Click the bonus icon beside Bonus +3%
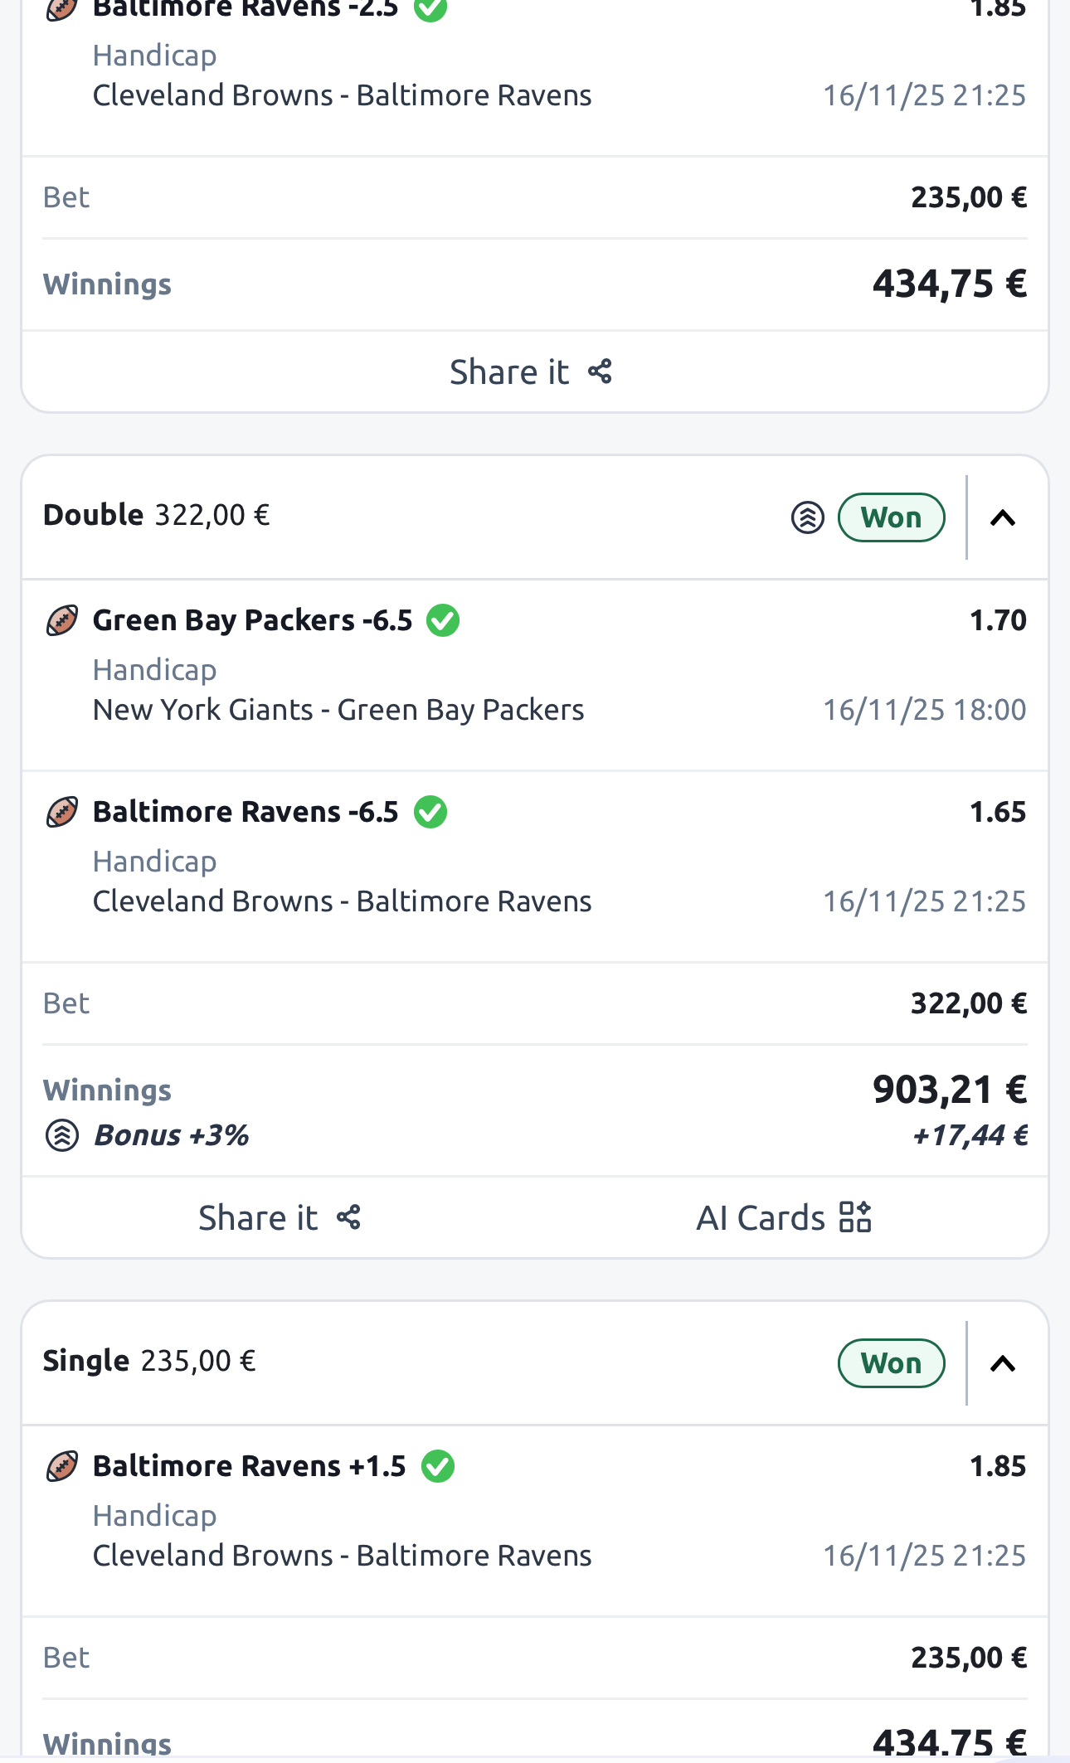Viewport: 1070px width, 1763px height. tap(61, 1135)
